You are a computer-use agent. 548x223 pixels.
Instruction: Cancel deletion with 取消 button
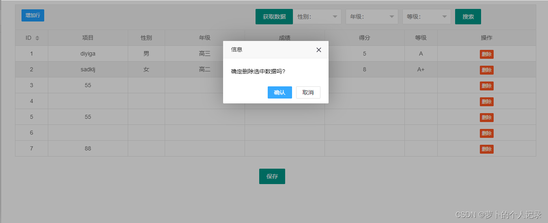point(308,92)
